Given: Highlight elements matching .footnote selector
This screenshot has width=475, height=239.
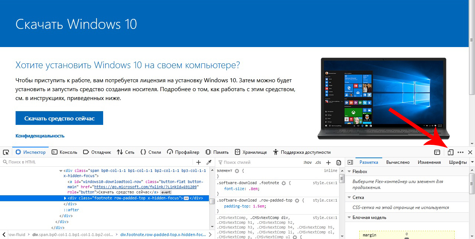Looking at the screenshot, I should (284, 183).
